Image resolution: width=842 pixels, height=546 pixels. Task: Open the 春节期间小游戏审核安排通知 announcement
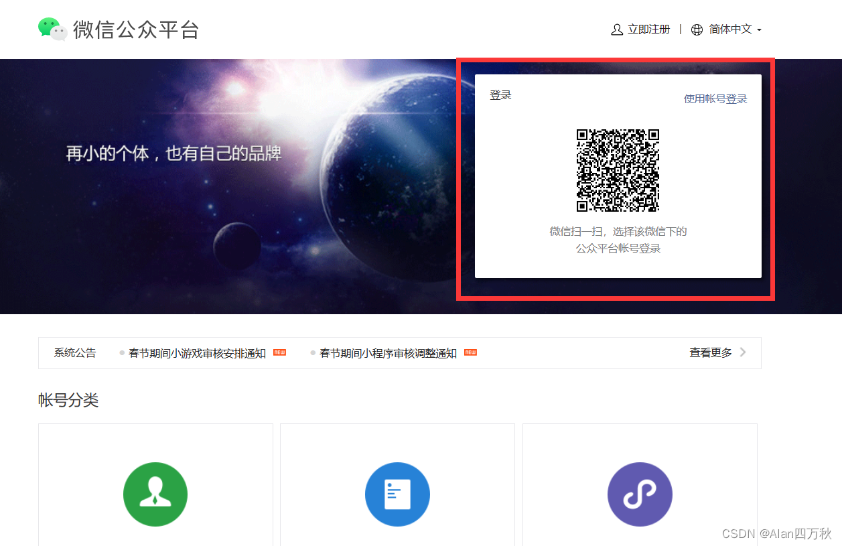(x=197, y=353)
